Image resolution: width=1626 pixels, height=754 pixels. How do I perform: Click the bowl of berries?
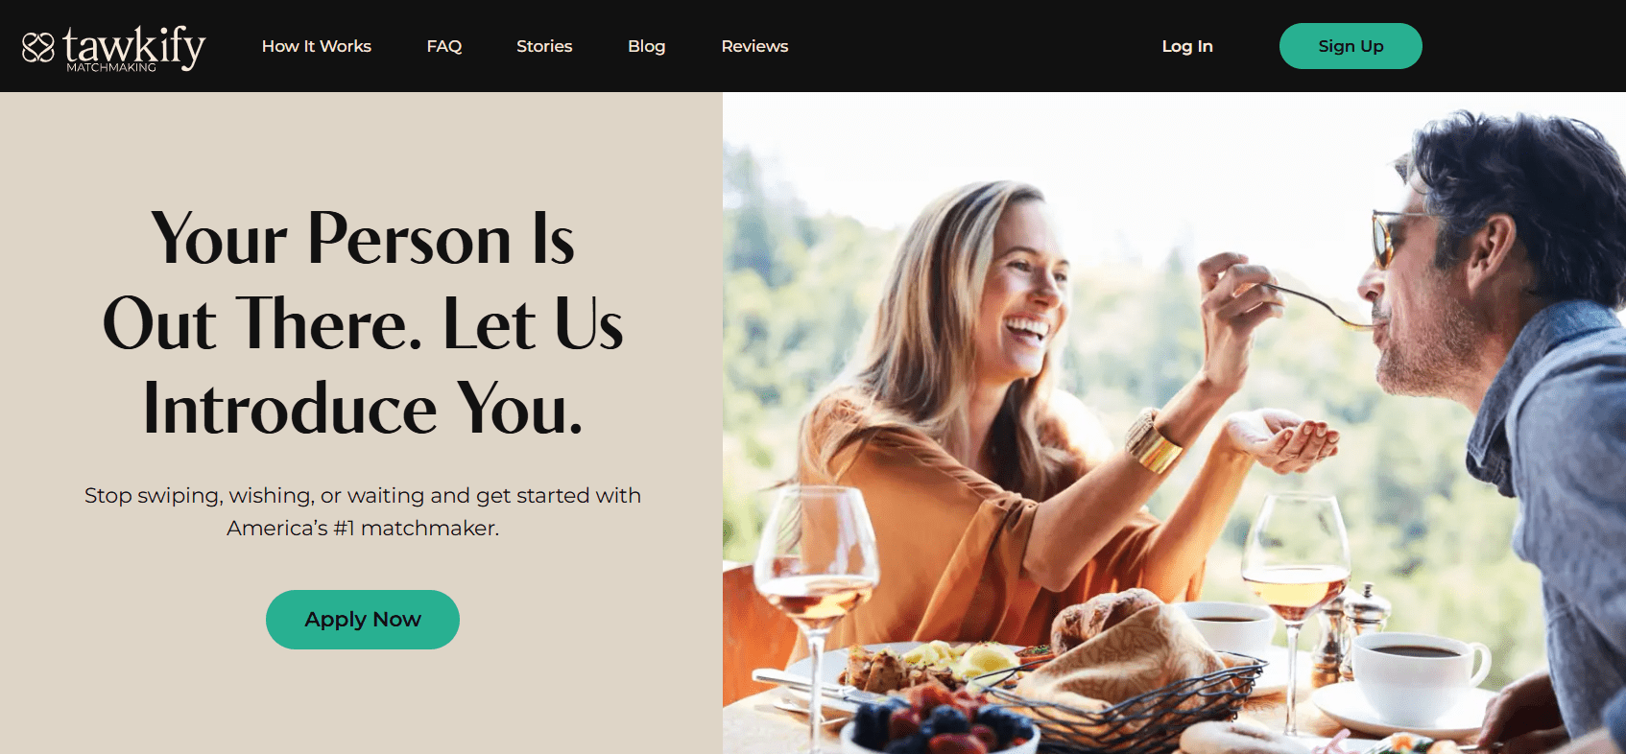click(939, 724)
